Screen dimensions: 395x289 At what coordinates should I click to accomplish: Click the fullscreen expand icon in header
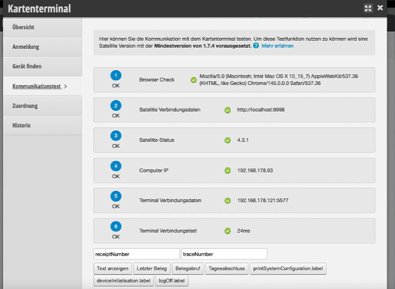coord(369,9)
